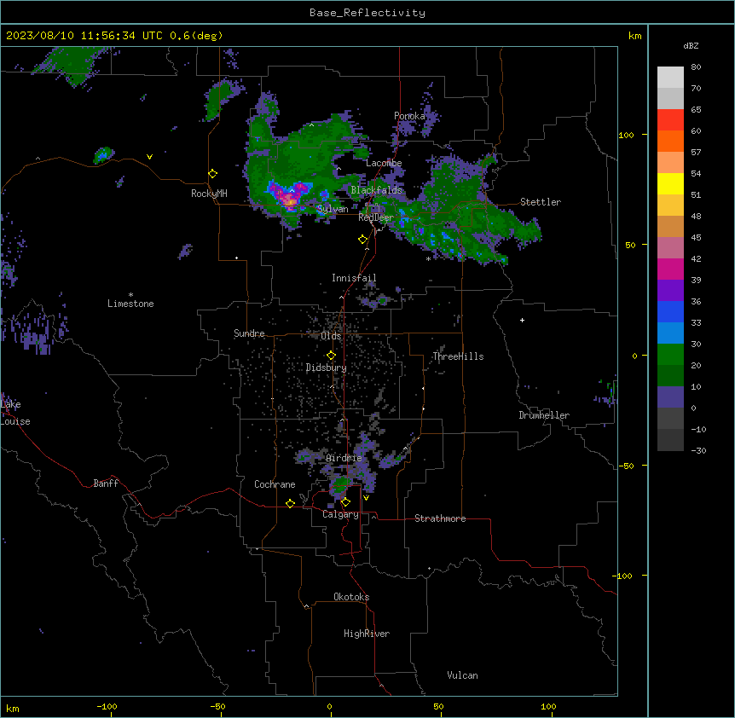Click the Airdrie town label
Screen dimensions: 735x718
click(x=344, y=458)
